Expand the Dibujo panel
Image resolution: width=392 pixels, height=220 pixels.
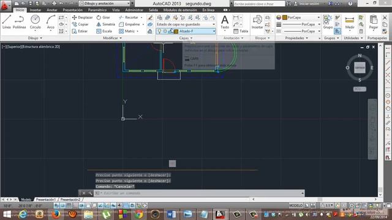point(35,38)
